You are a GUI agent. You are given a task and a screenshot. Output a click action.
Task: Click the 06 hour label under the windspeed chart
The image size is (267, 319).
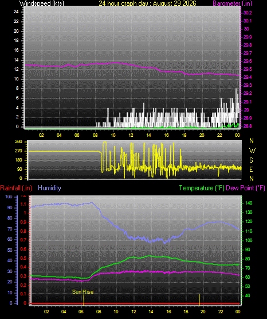(x=77, y=135)
